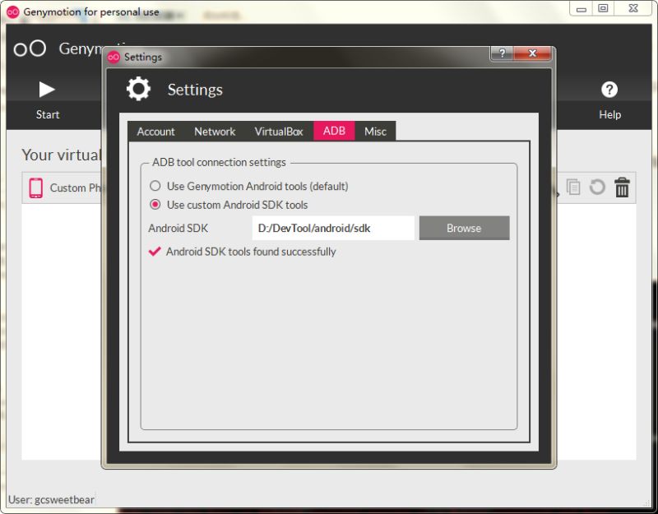Image resolution: width=658 pixels, height=514 pixels.
Task: Click the Genymotion logo in the main window
Action: point(30,49)
